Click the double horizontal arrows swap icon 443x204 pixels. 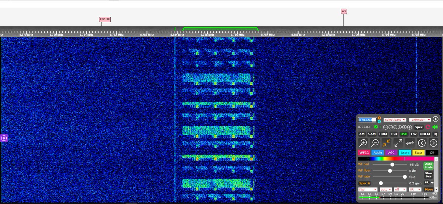(410, 143)
